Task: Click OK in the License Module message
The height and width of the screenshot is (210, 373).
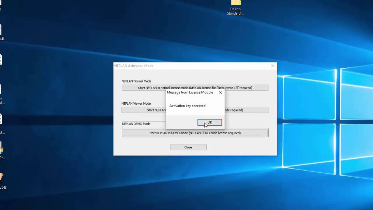Action: 210,123
